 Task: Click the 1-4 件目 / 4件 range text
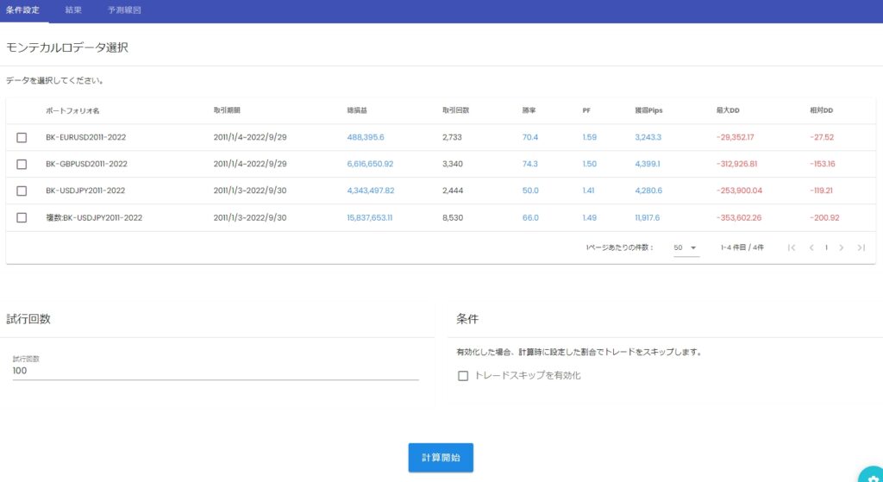(x=742, y=247)
